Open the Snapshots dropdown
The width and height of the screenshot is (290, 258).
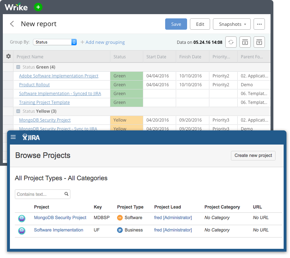point(232,24)
